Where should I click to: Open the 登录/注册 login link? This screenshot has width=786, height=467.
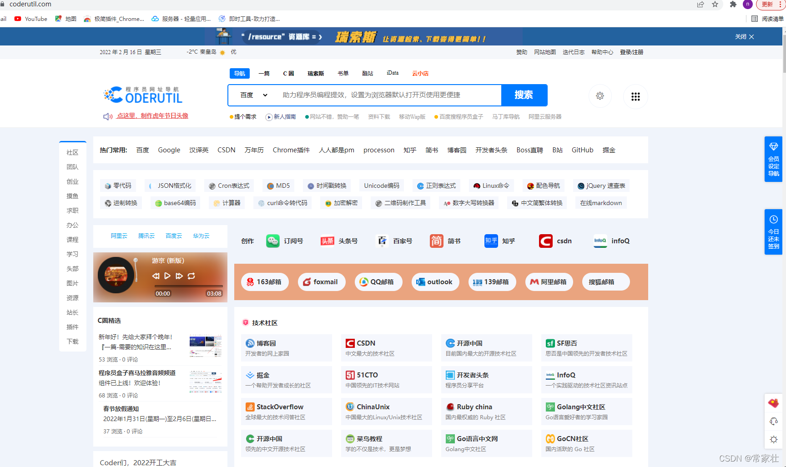(631, 52)
